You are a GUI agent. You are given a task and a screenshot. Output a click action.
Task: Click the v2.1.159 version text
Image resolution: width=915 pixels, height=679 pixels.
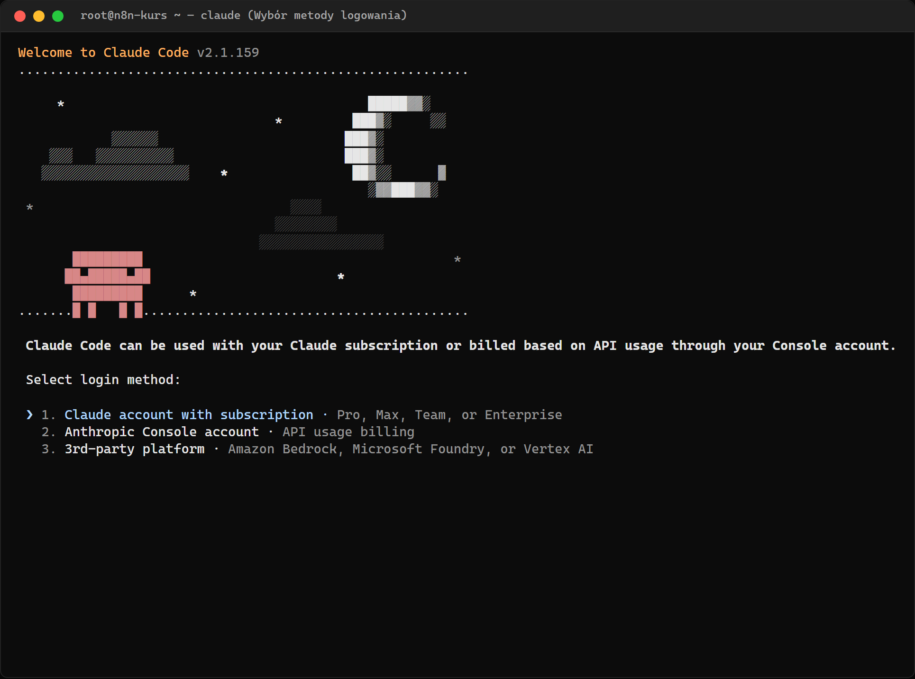coord(228,53)
